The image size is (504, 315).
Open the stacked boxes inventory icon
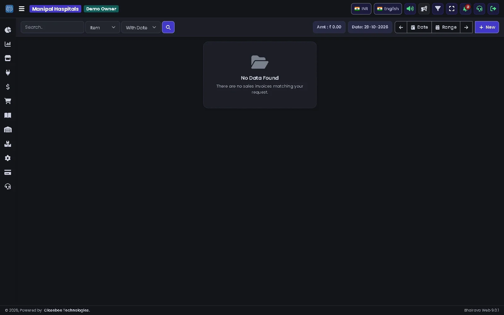[8, 144]
